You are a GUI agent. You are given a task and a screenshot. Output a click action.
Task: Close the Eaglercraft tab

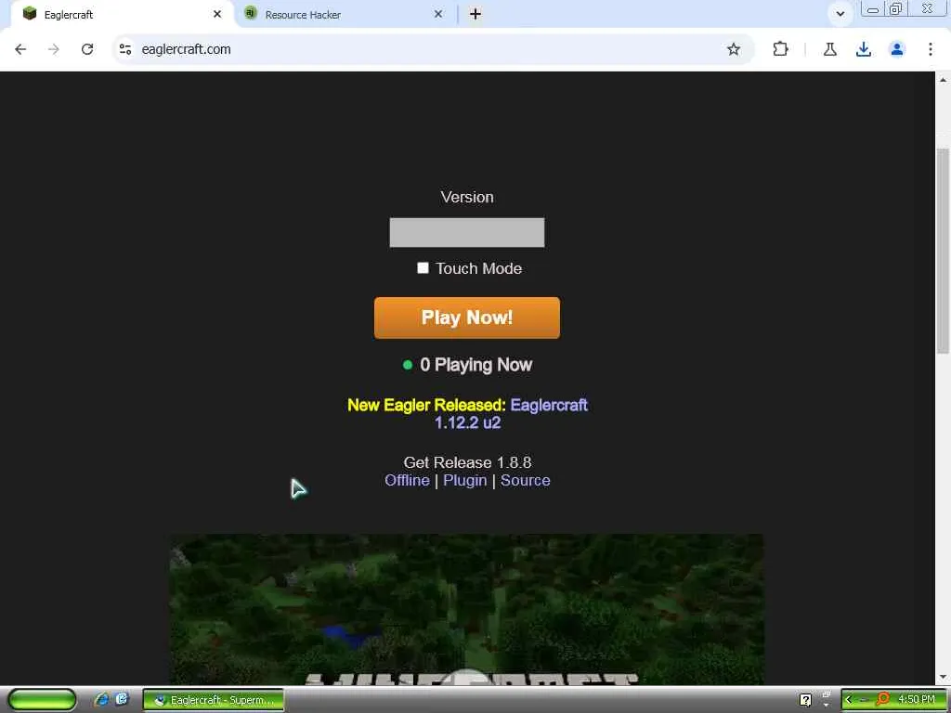[217, 14]
